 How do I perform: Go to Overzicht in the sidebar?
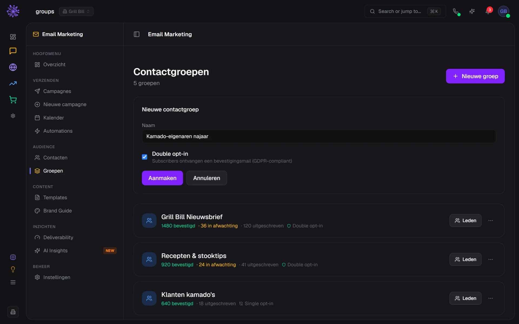tap(74, 65)
